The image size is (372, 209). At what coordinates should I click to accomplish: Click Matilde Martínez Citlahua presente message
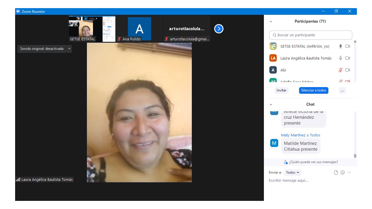coord(301,146)
